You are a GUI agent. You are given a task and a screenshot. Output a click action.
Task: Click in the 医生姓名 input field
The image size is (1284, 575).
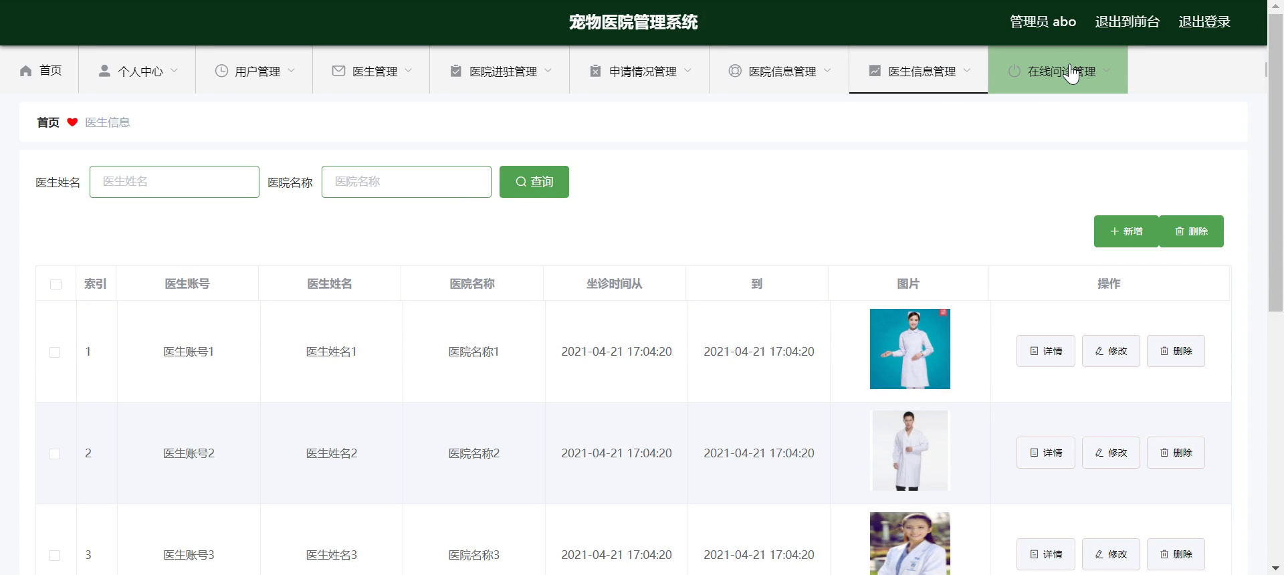coord(175,182)
